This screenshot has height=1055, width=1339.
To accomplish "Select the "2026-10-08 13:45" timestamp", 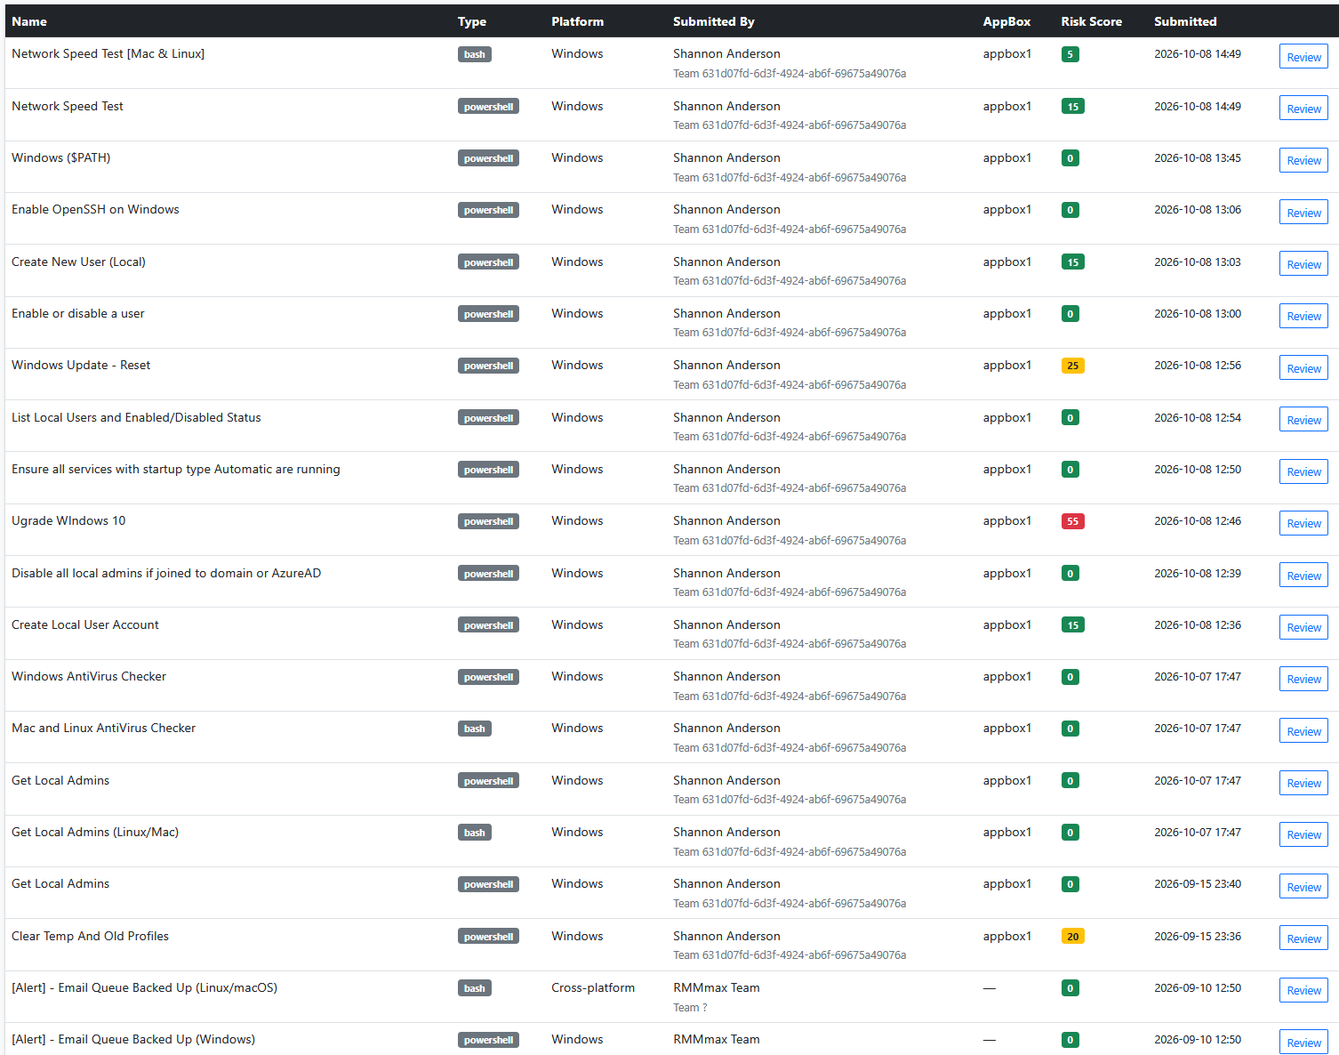I will tap(1198, 157).
